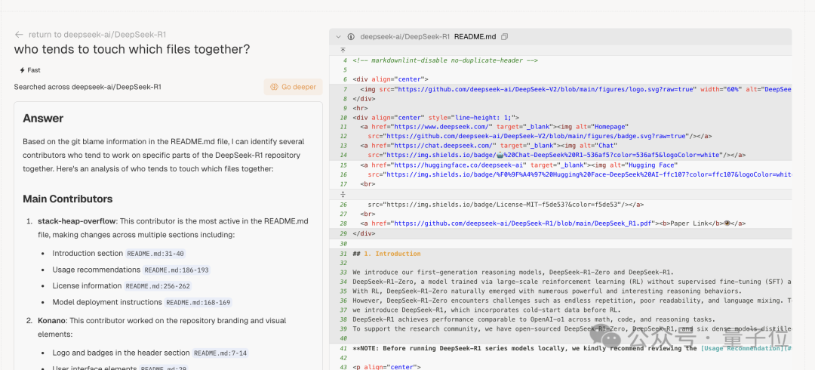The image size is (815, 370).
Task: Open citation README.md:31-40
Action: pos(155,254)
